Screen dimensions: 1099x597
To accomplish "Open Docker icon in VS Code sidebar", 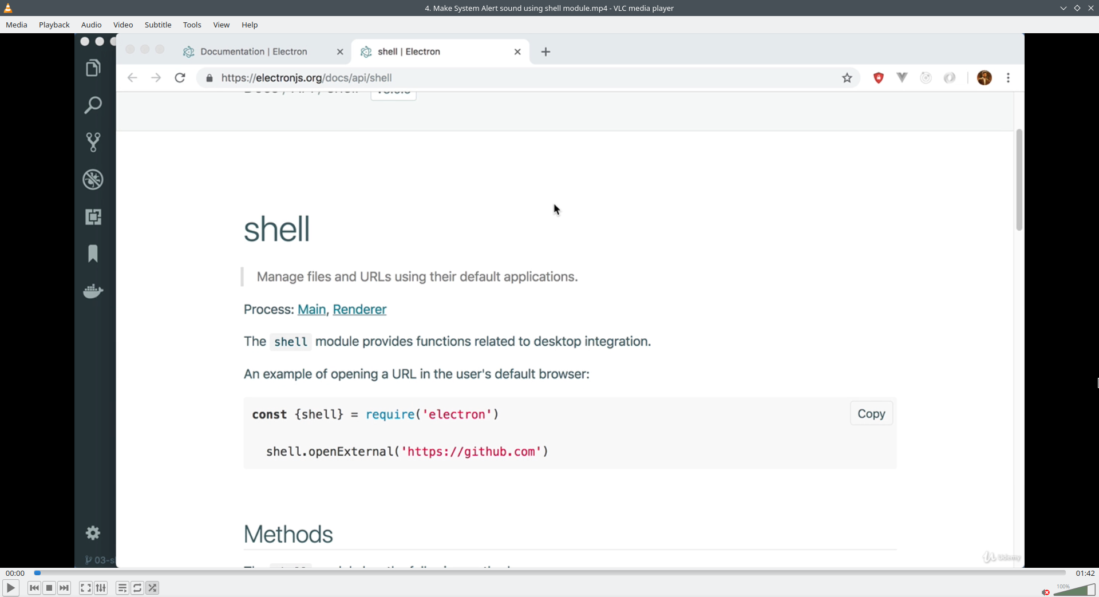I will pyautogui.click(x=93, y=291).
